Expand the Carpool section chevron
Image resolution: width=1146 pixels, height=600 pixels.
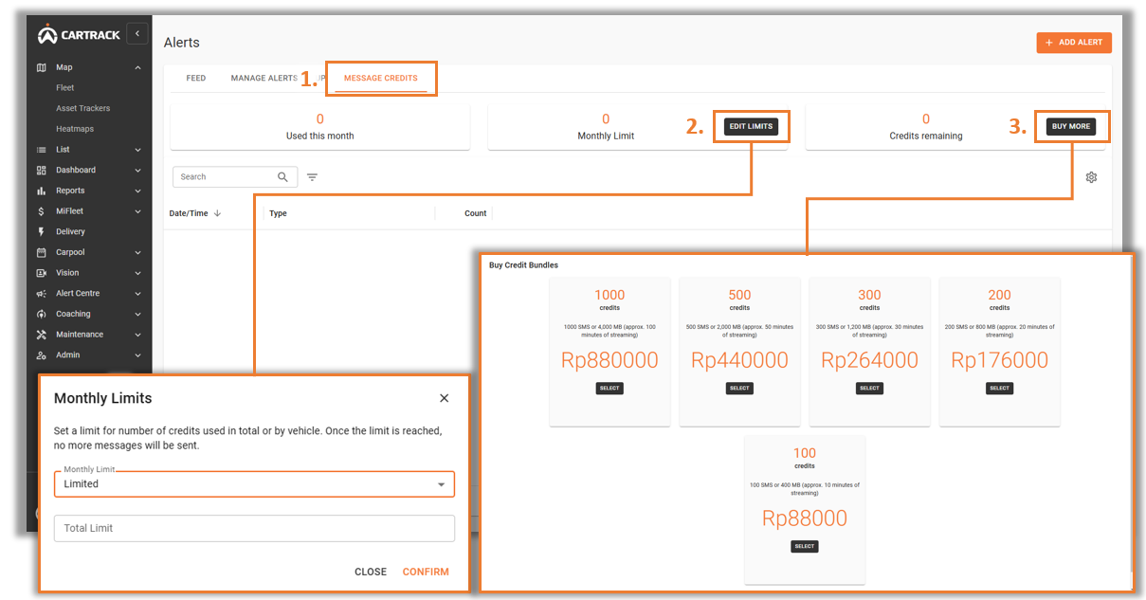tap(137, 252)
